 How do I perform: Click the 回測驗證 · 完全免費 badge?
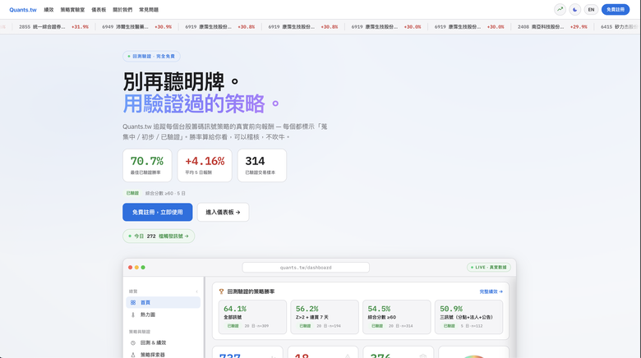click(x=151, y=57)
